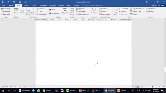Image resolution: width=166 pixels, height=93 pixels.
Task: Open the Equation dropdown
Action: pyautogui.click(x=155, y=9)
